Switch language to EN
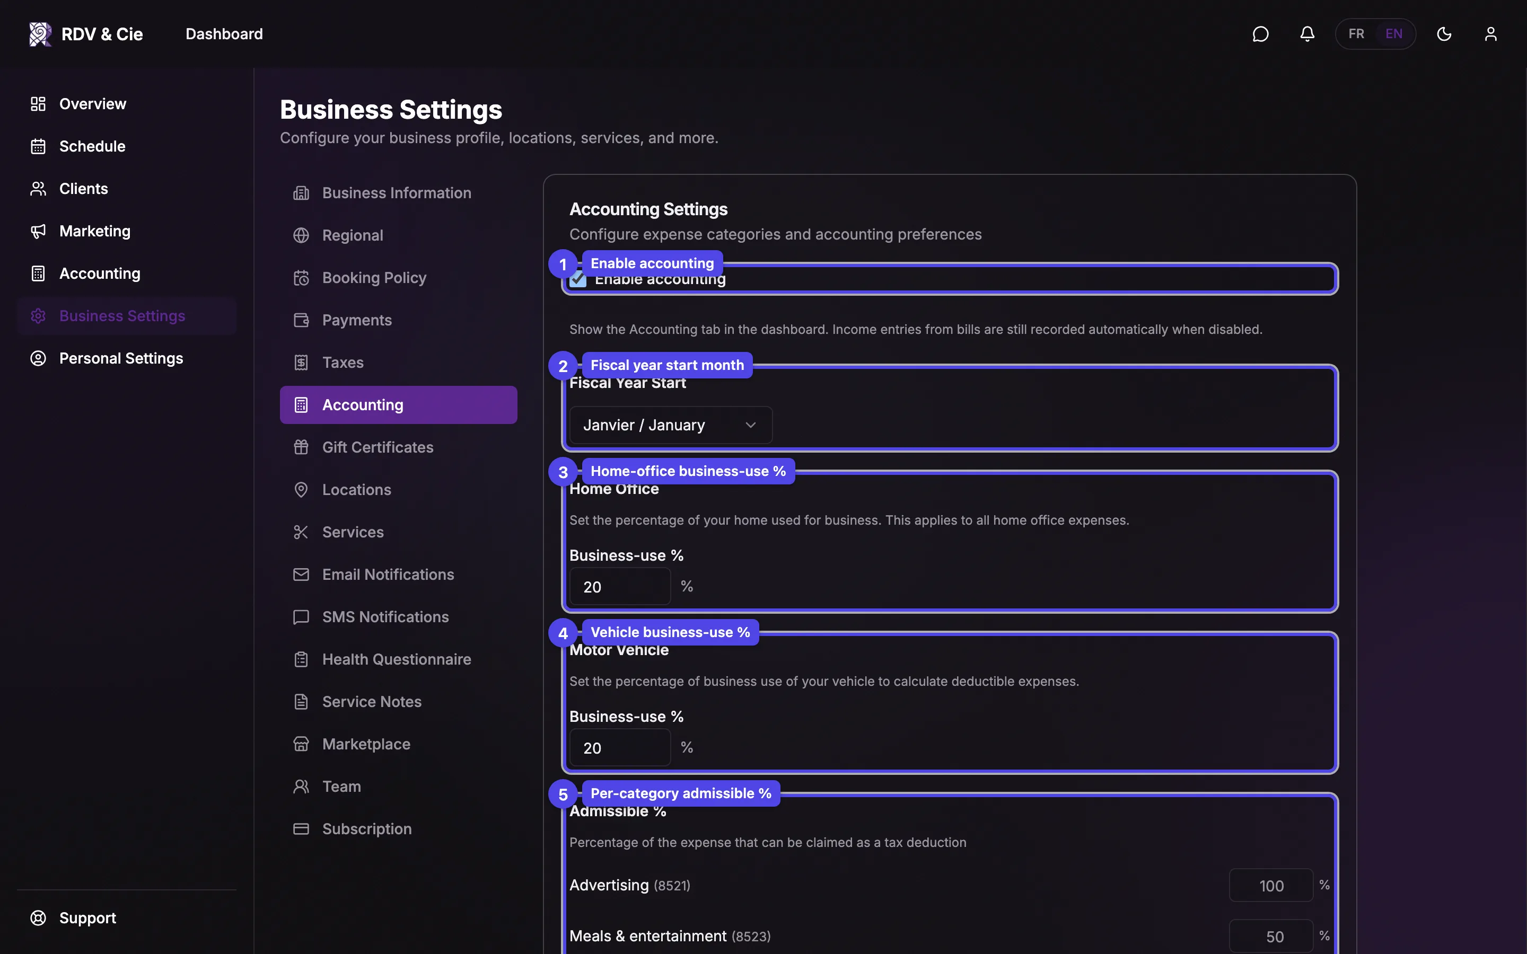Viewport: 1527px width, 954px height. 1394,34
